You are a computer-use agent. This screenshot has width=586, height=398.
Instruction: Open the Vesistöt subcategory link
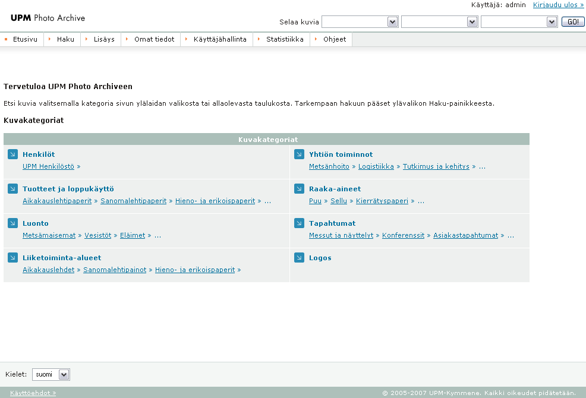[97, 235]
